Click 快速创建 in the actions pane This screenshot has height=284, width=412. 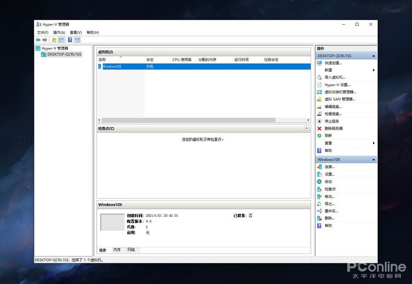[x=333, y=63]
